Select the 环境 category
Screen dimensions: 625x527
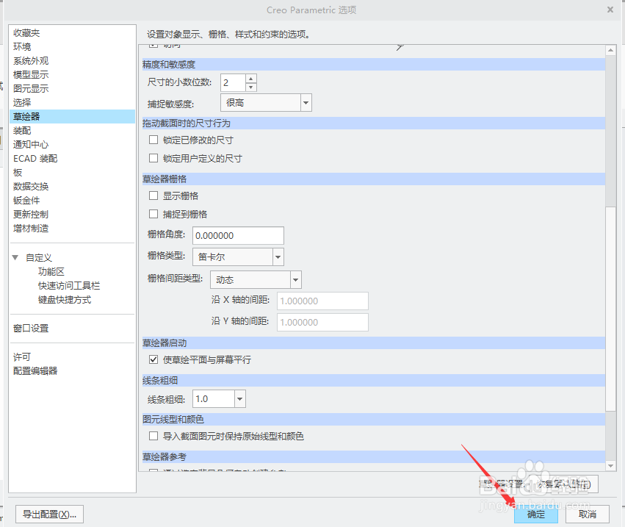(x=22, y=47)
